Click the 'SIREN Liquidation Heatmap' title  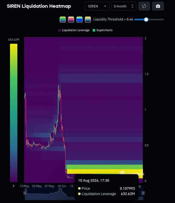click(x=39, y=6)
